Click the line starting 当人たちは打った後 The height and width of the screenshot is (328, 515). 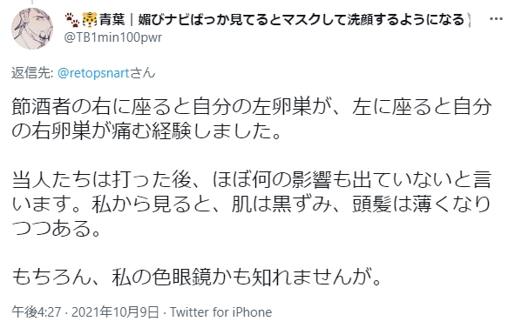pos(252,180)
